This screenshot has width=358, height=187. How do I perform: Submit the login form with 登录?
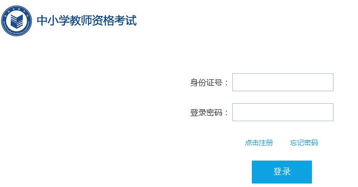click(x=282, y=172)
